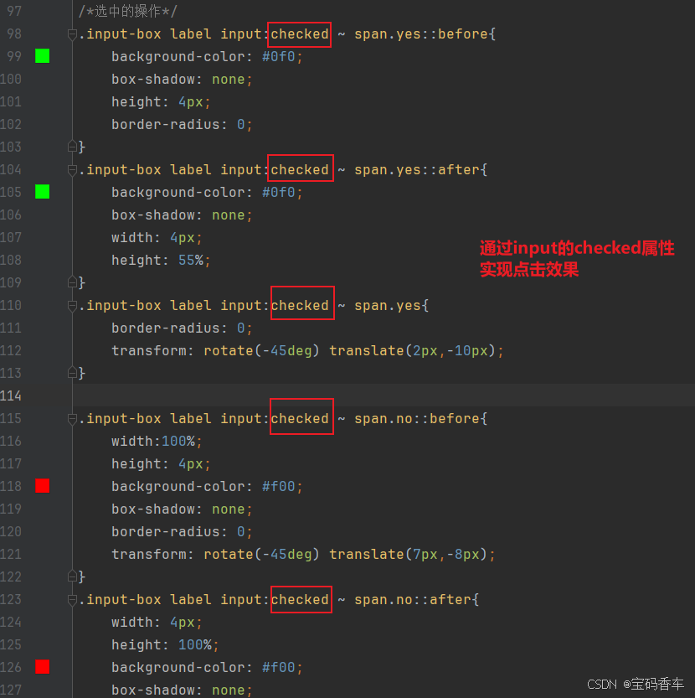This screenshot has height=698, width=695.
Task: Click 'height: 100%' on line 125
Action: 162,644
